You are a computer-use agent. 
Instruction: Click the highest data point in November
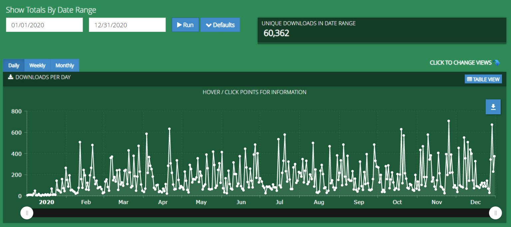448,121
